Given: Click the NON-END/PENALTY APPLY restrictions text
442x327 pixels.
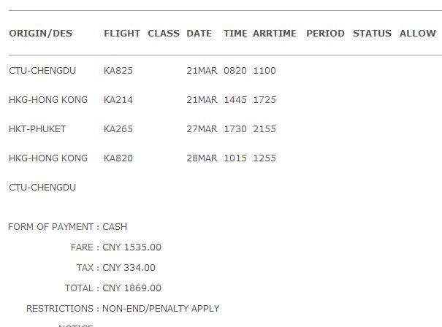Looking at the screenshot, I should click(161, 309).
